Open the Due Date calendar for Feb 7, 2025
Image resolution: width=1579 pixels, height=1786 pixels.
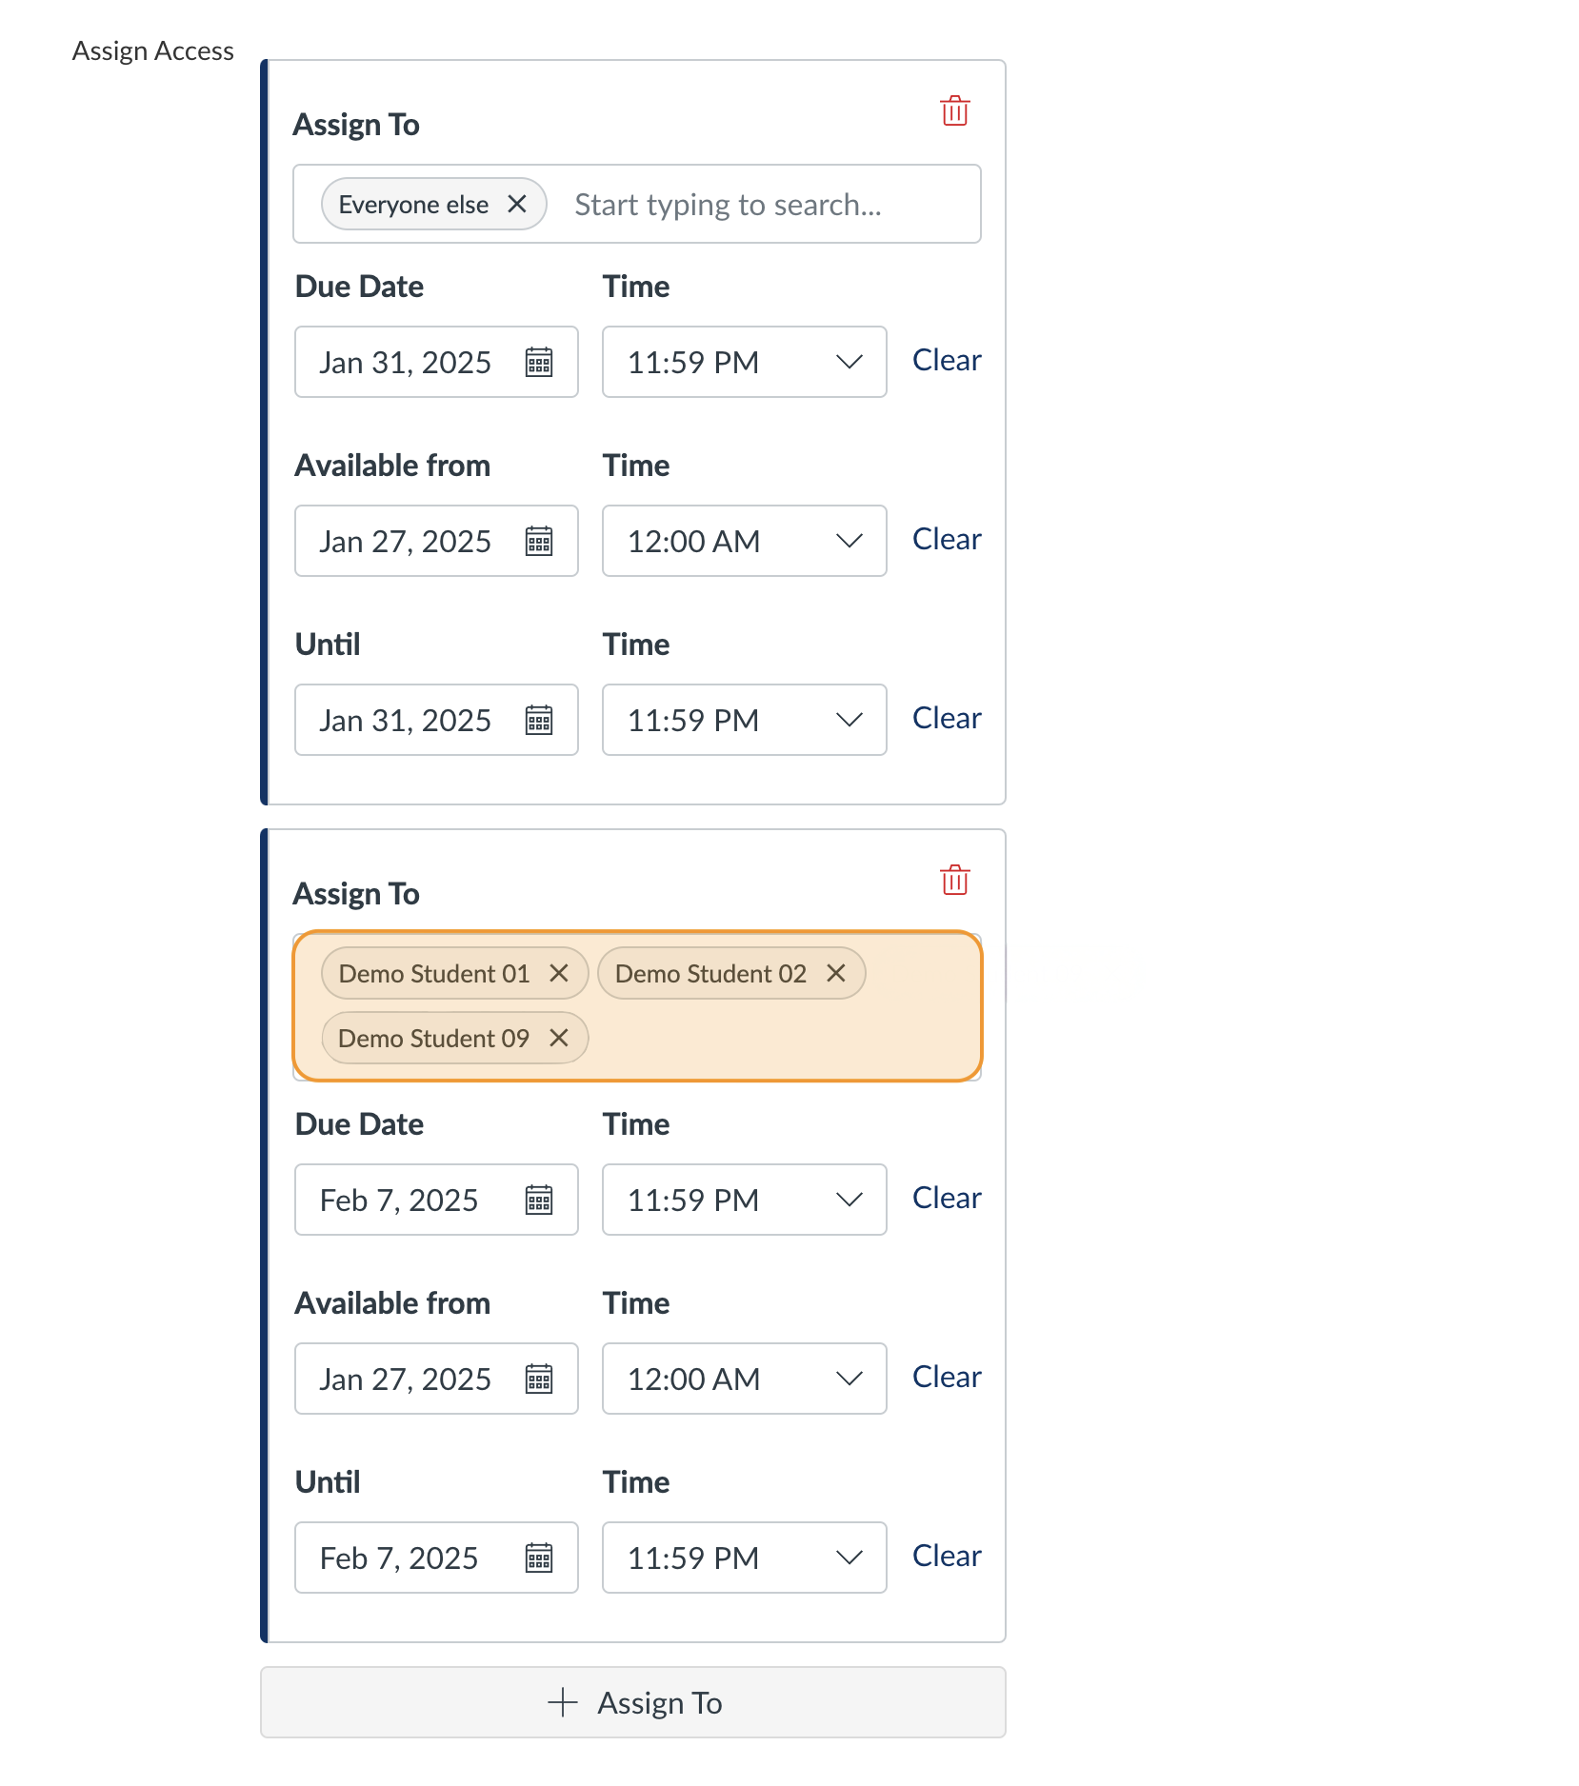tap(539, 1200)
